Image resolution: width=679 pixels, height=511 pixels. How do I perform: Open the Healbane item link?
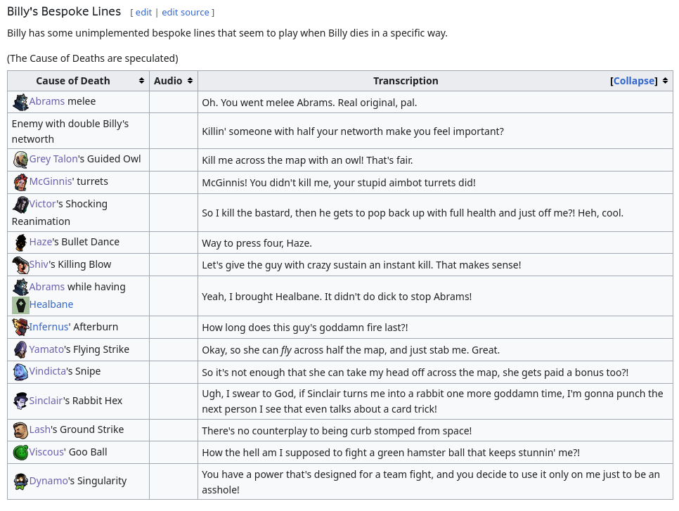pyautogui.click(x=51, y=304)
